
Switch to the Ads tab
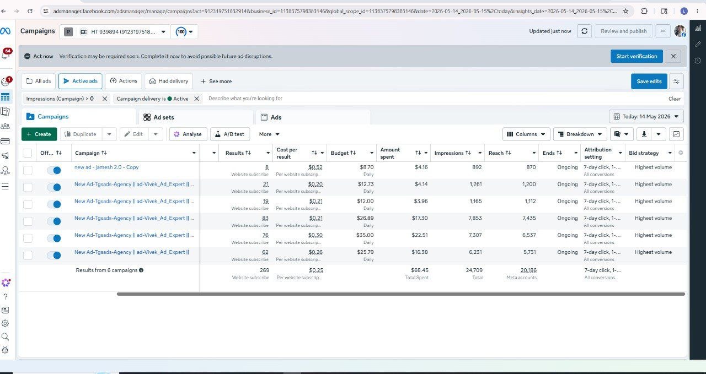pyautogui.click(x=276, y=117)
